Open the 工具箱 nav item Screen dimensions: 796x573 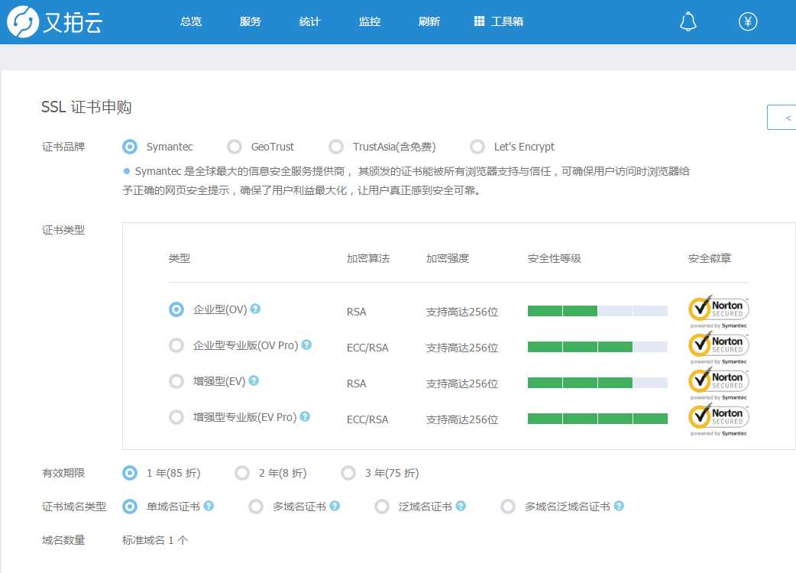point(499,21)
